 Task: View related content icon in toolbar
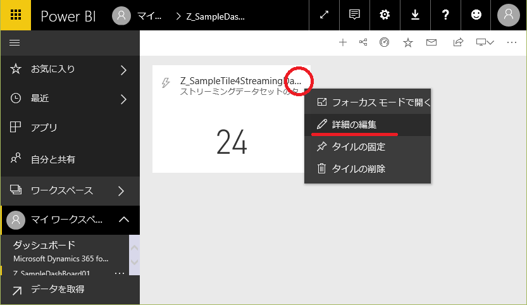coord(363,42)
